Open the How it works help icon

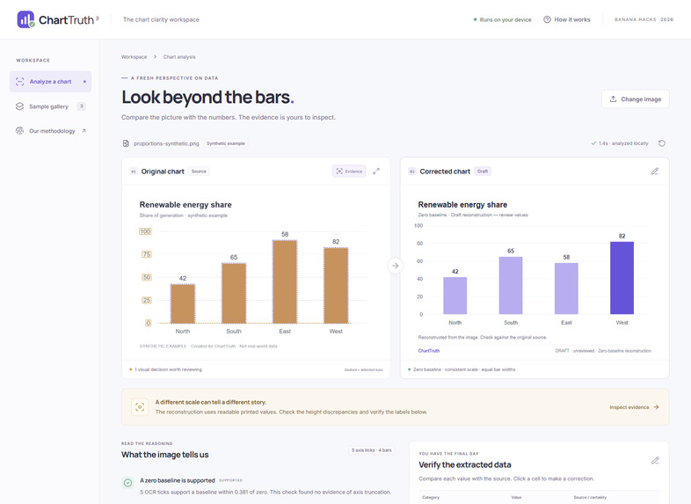(x=547, y=19)
